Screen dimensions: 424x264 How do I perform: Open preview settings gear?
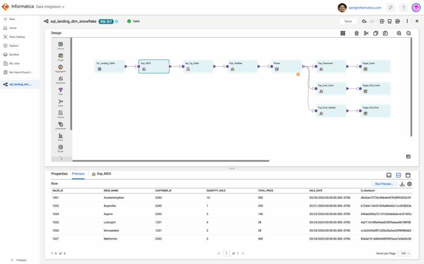[x=410, y=184]
